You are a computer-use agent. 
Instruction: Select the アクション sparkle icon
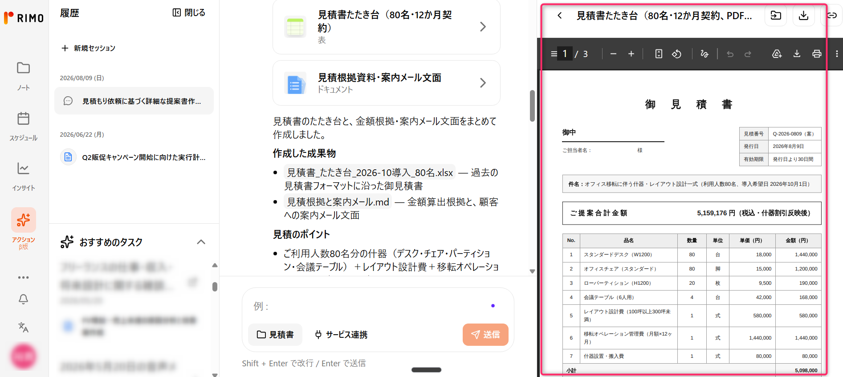pos(24,220)
